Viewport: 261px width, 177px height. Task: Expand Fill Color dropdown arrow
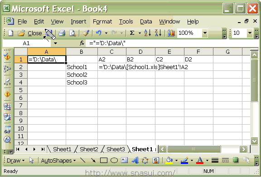pyautogui.click(x=176, y=160)
